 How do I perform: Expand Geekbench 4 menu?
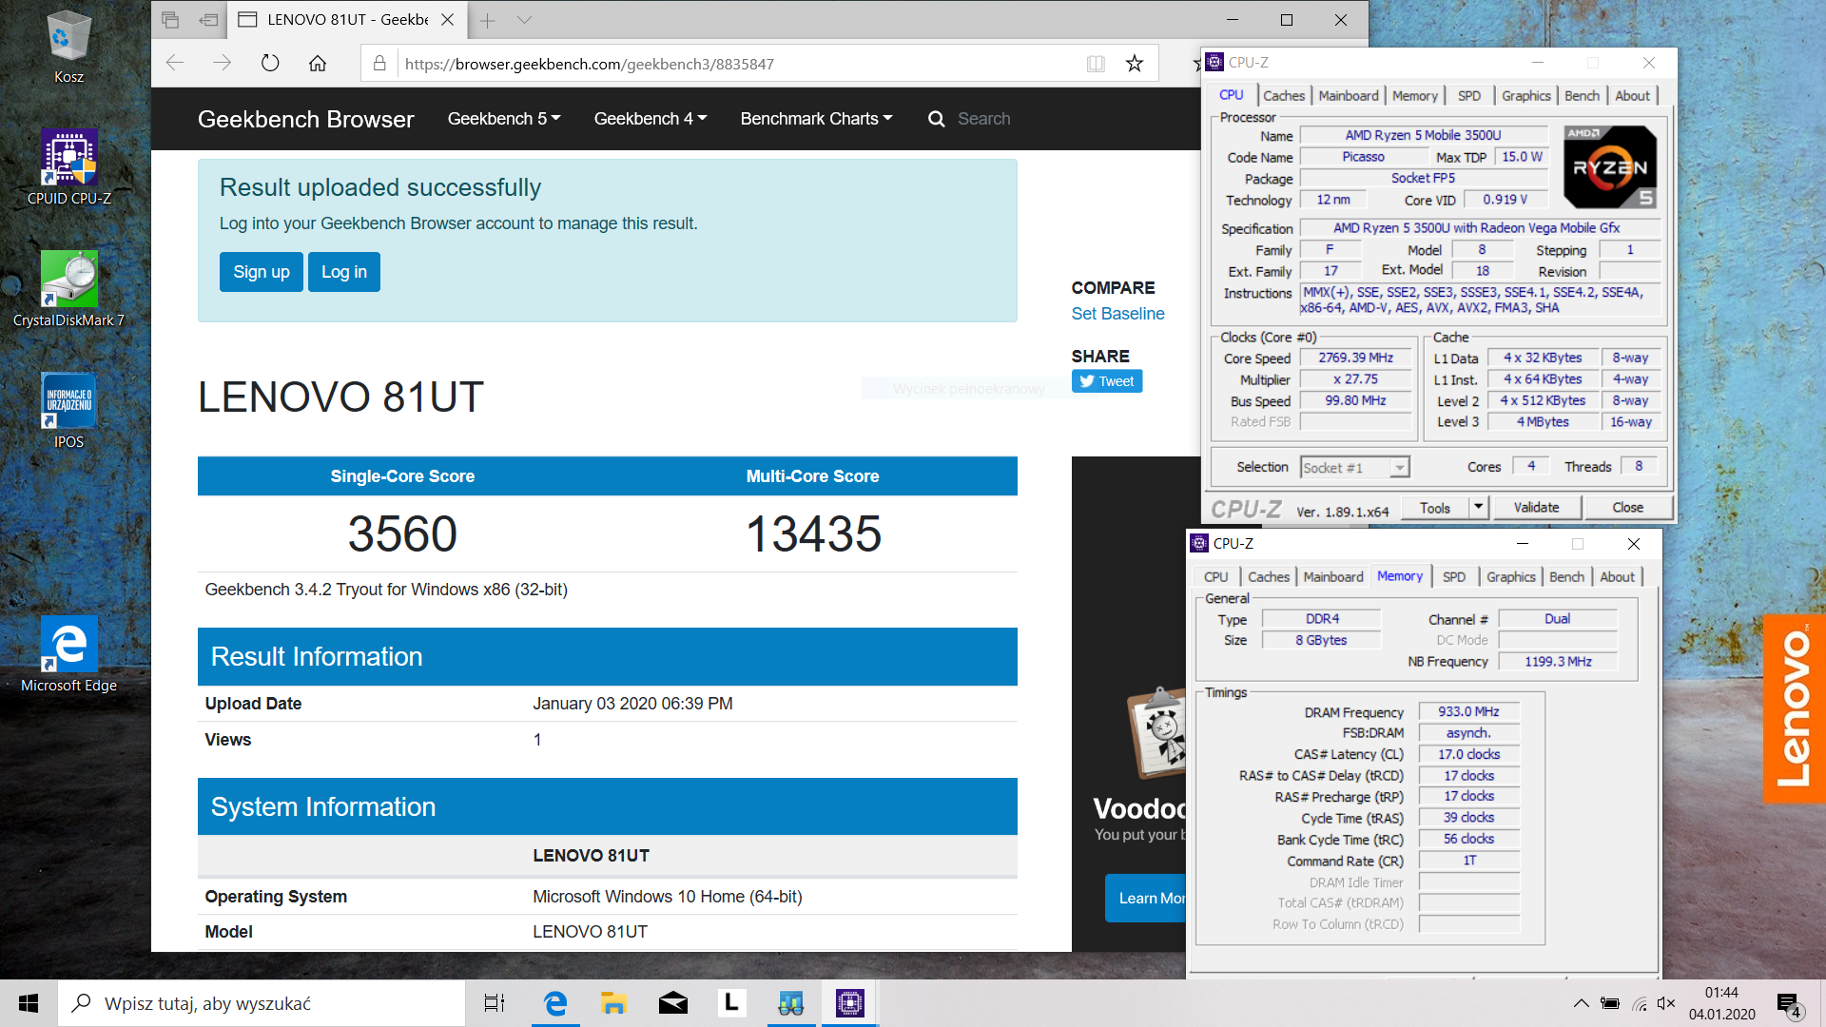pyautogui.click(x=651, y=119)
